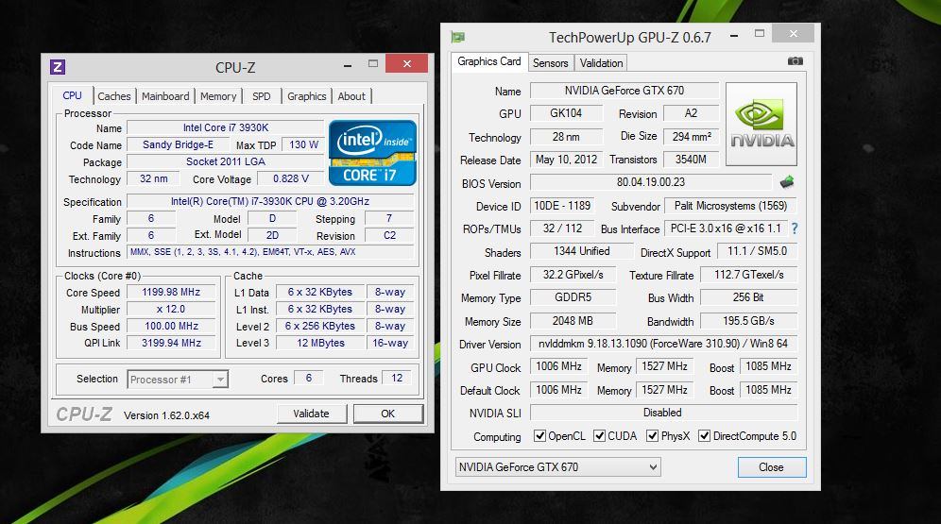The image size is (941, 524).
Task: Switch to the Caches tab in CPU-Z
Action: (x=114, y=96)
